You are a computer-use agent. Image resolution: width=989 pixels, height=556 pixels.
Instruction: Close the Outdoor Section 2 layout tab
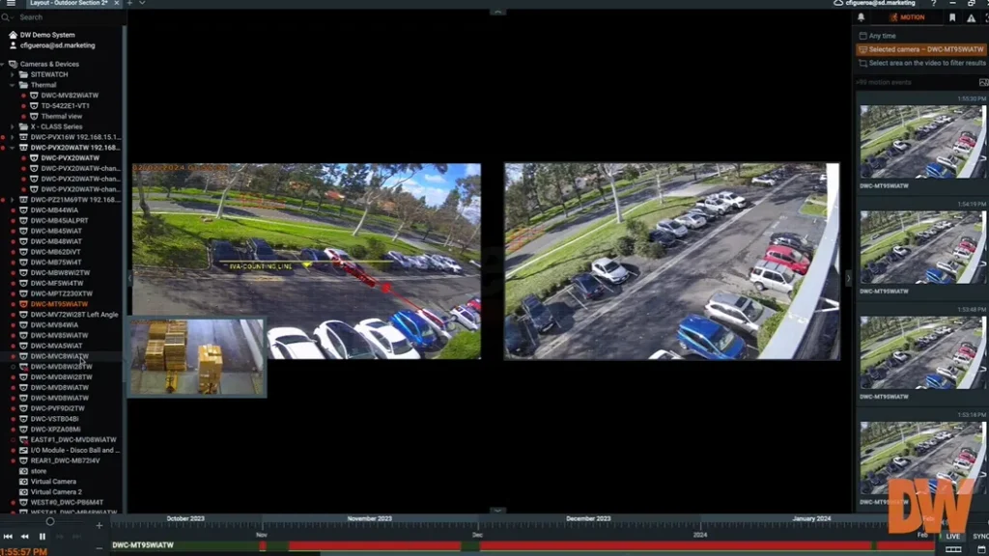[x=117, y=3]
